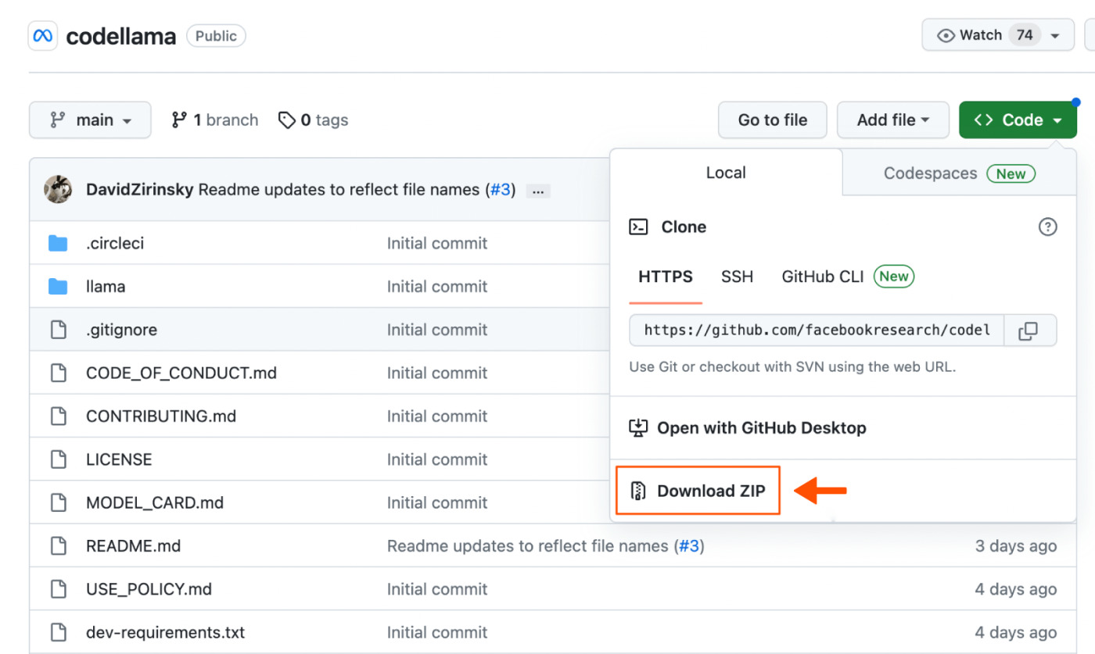The height and width of the screenshot is (654, 1095).
Task: Select Download ZIP
Action: point(697,490)
